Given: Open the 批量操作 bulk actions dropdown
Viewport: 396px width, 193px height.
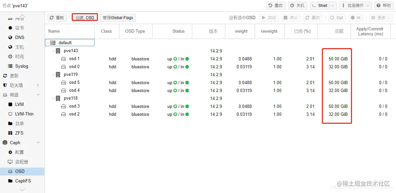Looking at the screenshot, I should pyautogui.click(x=355, y=6).
